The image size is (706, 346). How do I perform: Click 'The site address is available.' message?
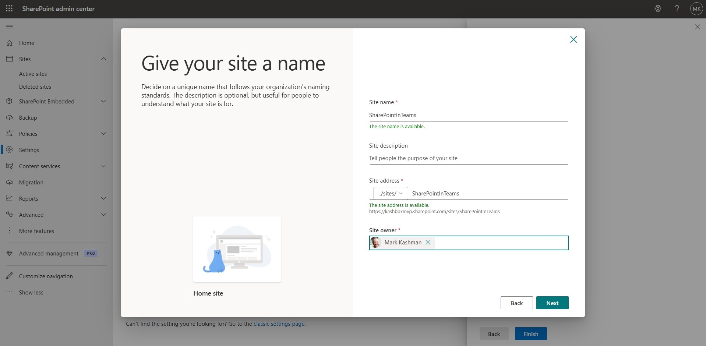[x=399, y=205]
